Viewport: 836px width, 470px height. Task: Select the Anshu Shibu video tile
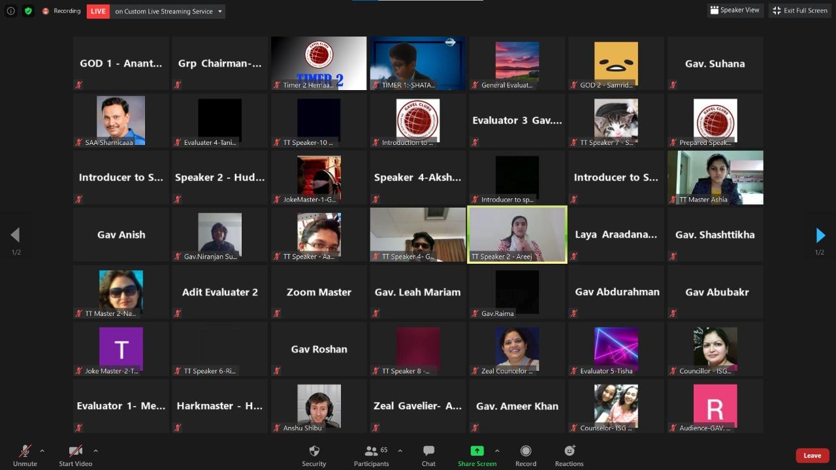pyautogui.click(x=319, y=406)
